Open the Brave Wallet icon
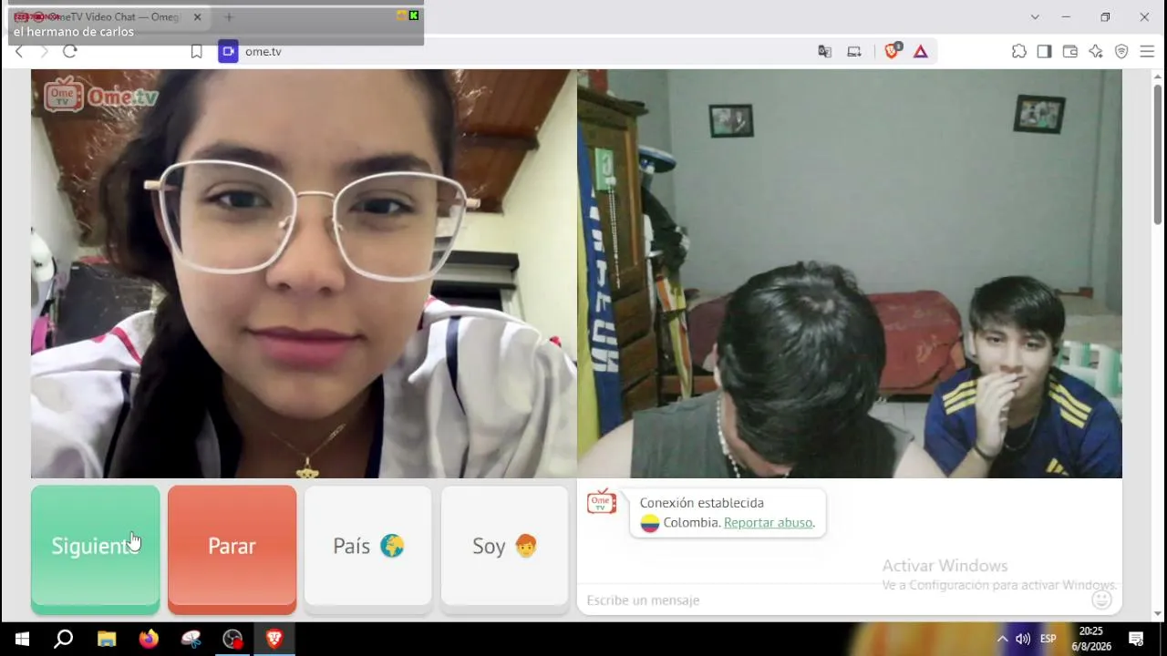 pos(1070,52)
